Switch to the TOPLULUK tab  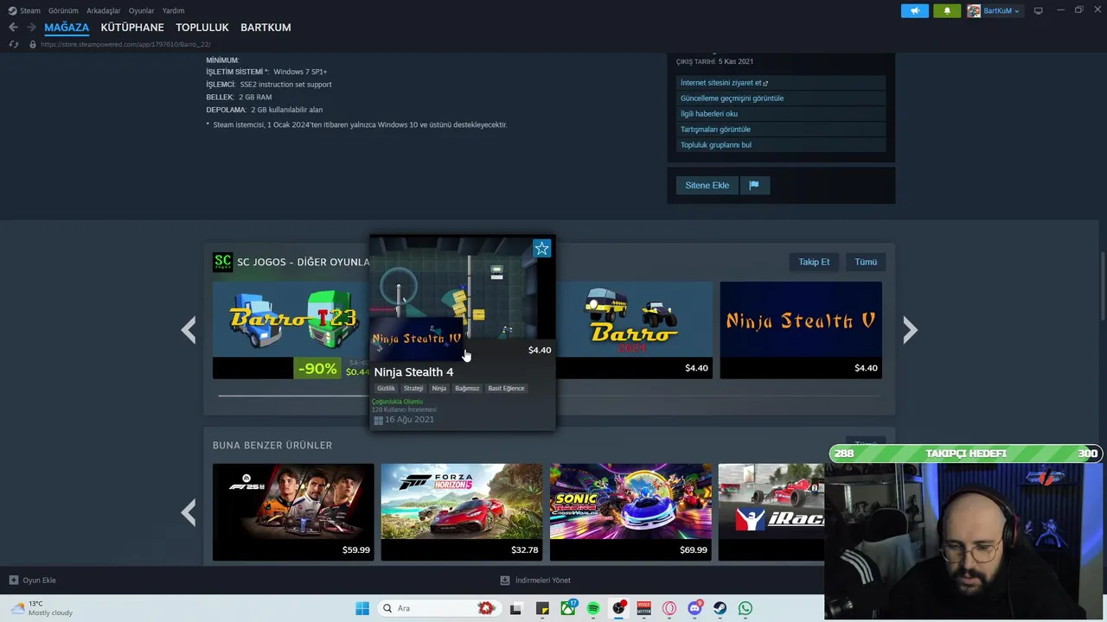pos(202,28)
